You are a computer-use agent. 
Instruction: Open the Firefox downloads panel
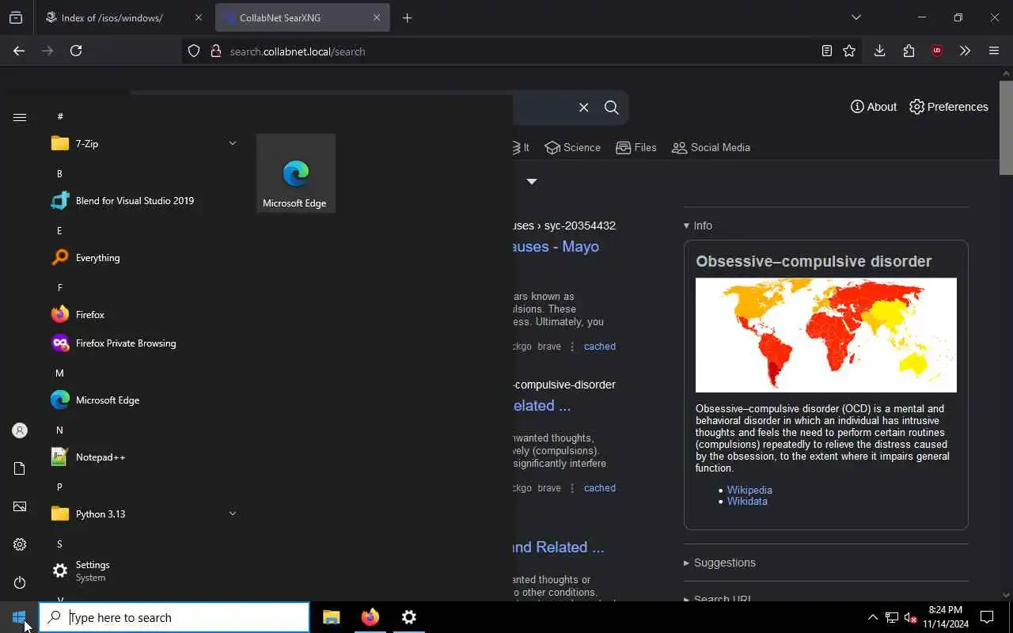click(x=879, y=51)
